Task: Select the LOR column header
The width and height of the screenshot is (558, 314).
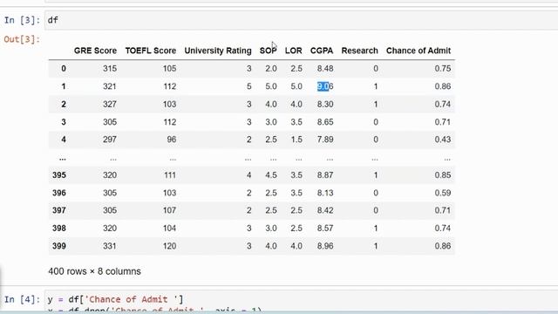Action: (293, 51)
